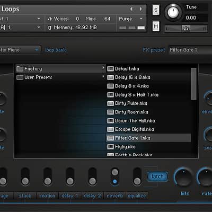212x212 pixels.
Task: Open the delay 2 tab
Action: (92, 196)
